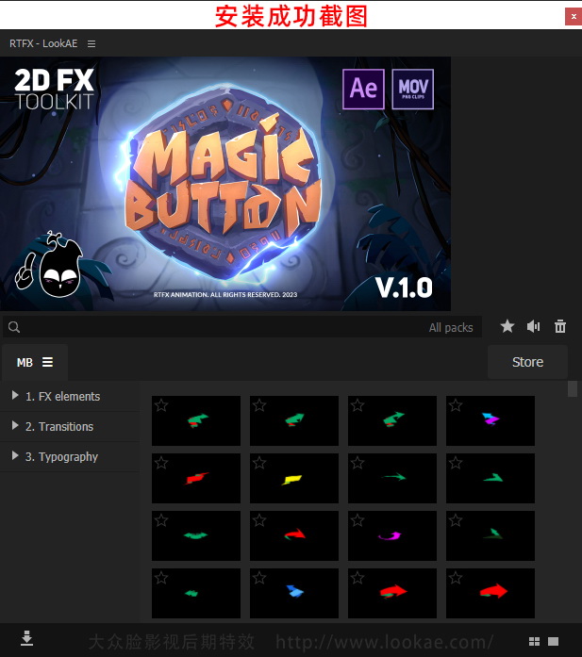Image resolution: width=582 pixels, height=657 pixels.
Task: Favorite the third green arrow in row one
Action: pyautogui.click(x=358, y=405)
